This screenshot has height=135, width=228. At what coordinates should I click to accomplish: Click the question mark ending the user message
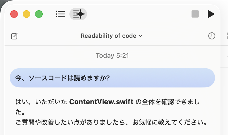(x=108, y=78)
